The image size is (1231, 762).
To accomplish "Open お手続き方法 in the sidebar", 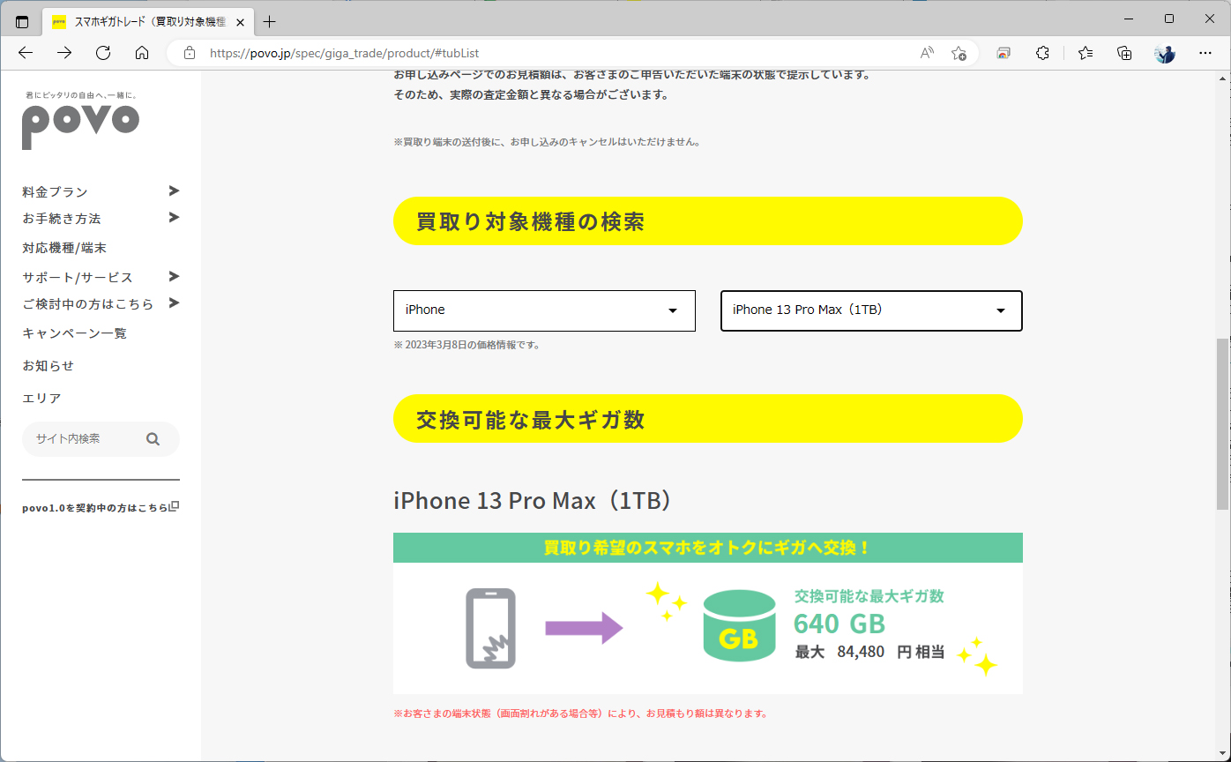I will point(62,218).
